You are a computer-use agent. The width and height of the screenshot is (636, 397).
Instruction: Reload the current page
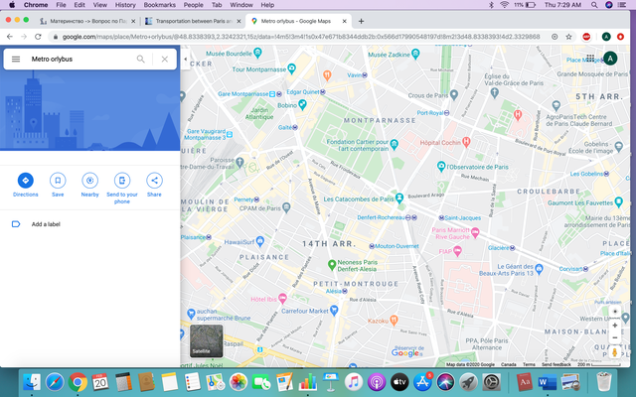pos(38,37)
